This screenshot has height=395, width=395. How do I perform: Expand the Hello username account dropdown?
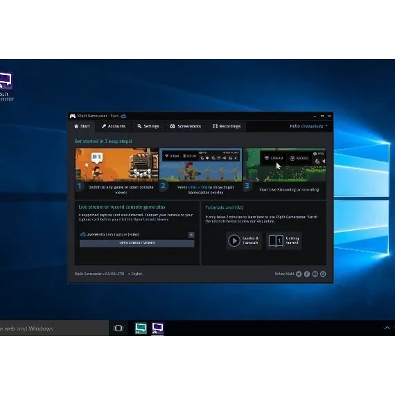tap(308, 126)
